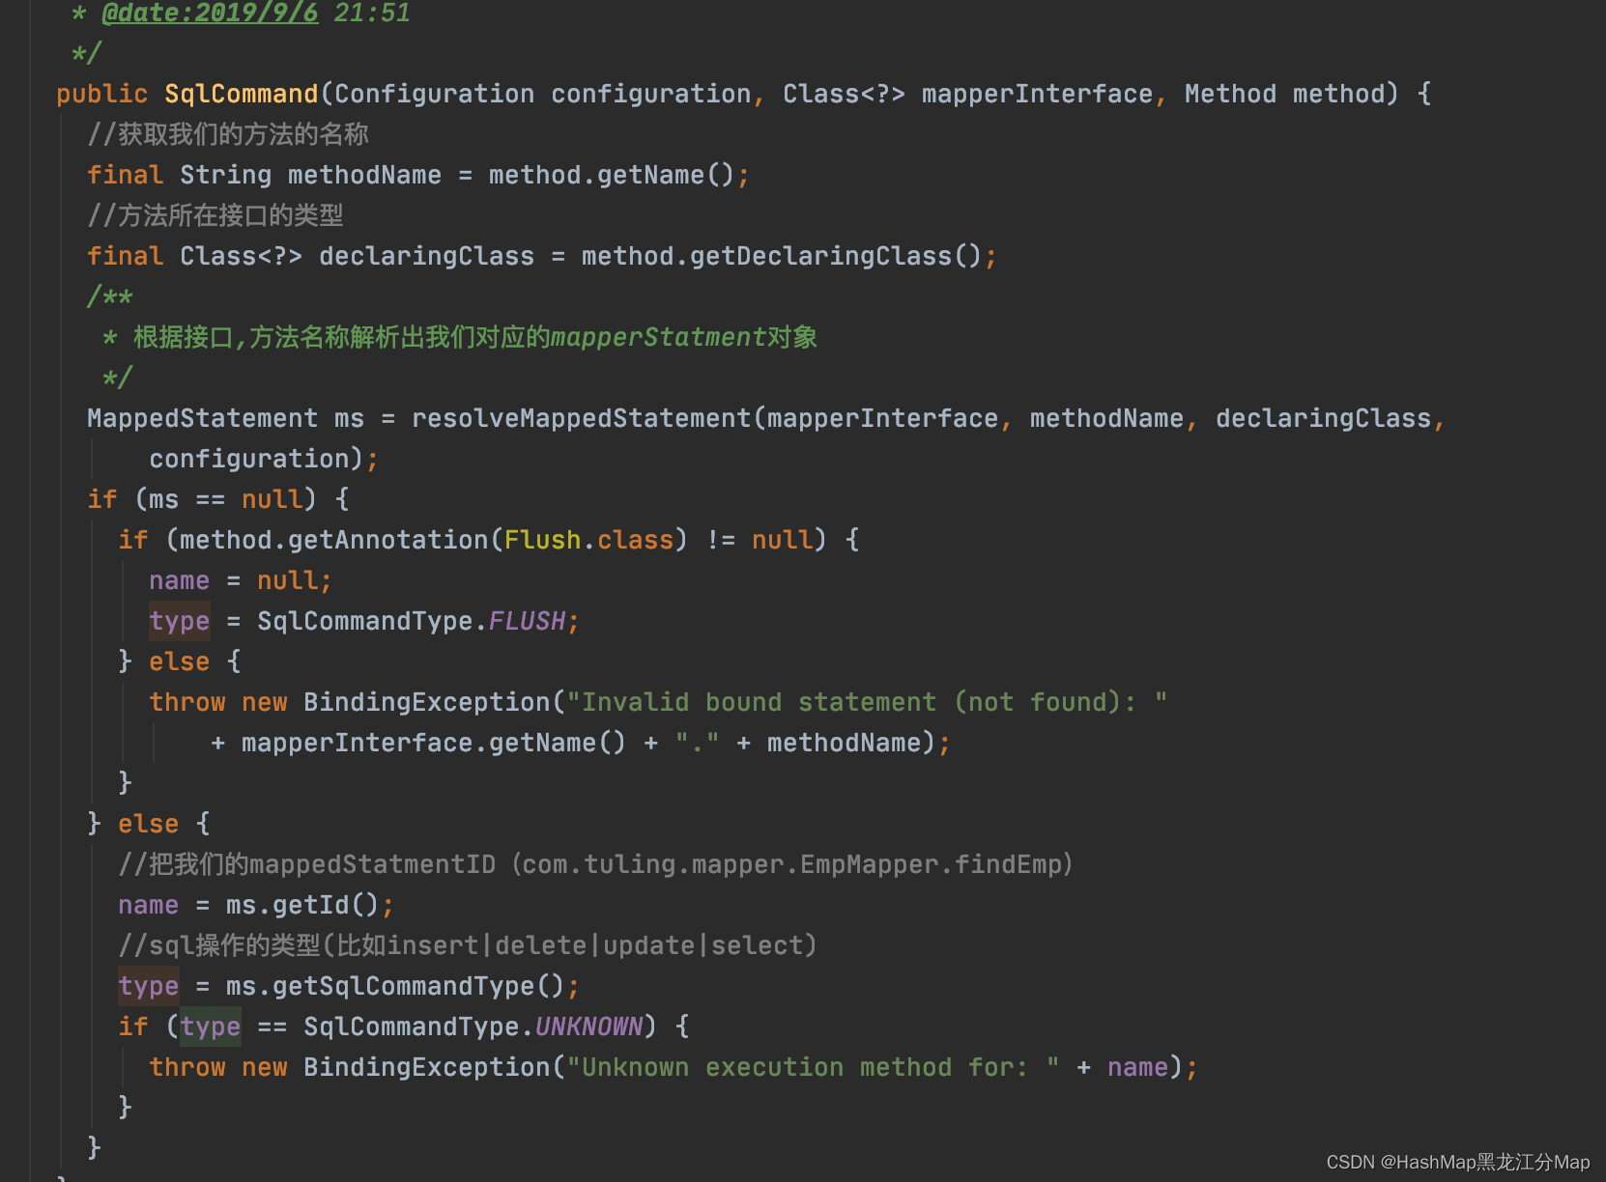Click the 'if (ms == null) {' line

point(218,499)
